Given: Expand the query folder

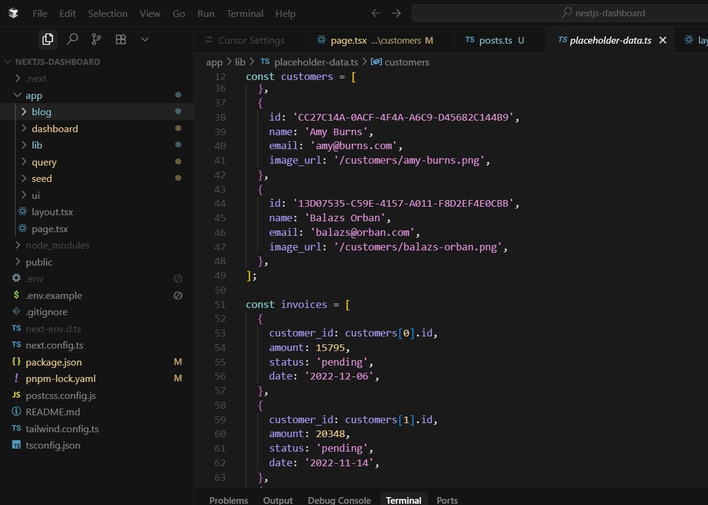Looking at the screenshot, I should click(96, 162).
